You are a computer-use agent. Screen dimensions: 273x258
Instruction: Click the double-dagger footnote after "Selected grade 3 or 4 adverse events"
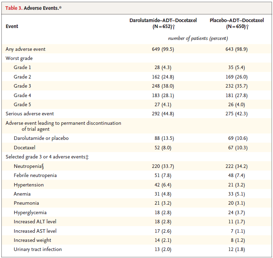(86, 157)
